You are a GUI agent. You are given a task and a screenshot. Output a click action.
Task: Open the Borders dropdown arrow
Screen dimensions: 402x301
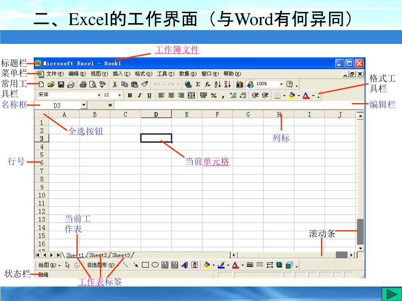(x=284, y=96)
